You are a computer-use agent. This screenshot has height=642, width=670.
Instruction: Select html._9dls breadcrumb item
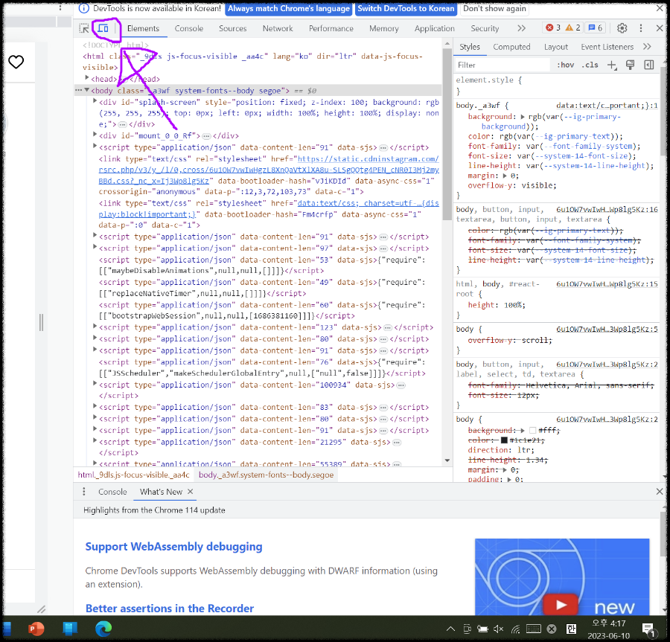point(133,475)
